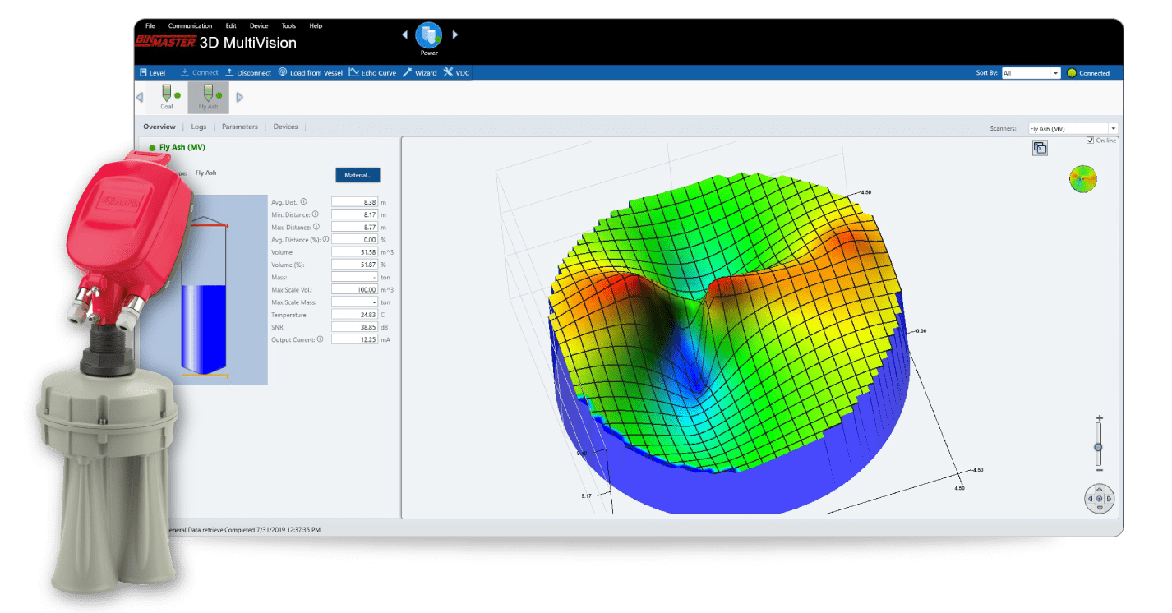Go to next site with right arrow

[x=454, y=35]
